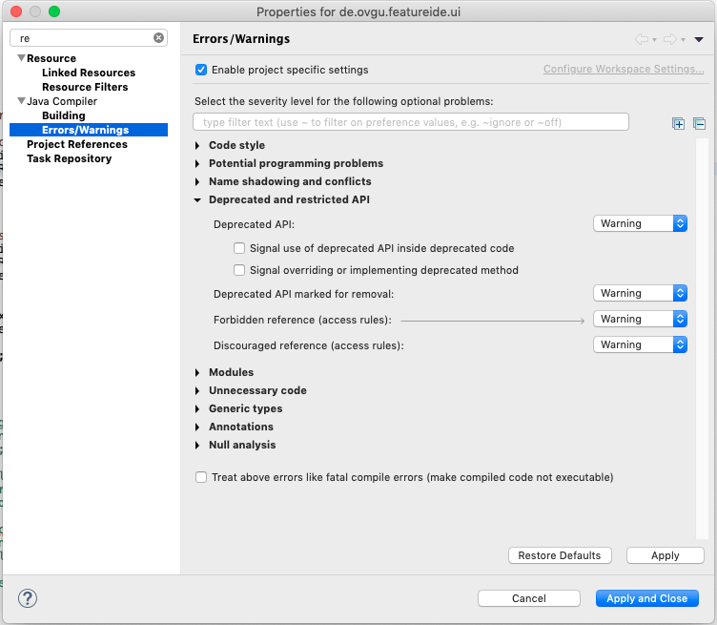Screen dimensions: 717x625
Task: Go back to previous preference page
Action: coord(642,39)
